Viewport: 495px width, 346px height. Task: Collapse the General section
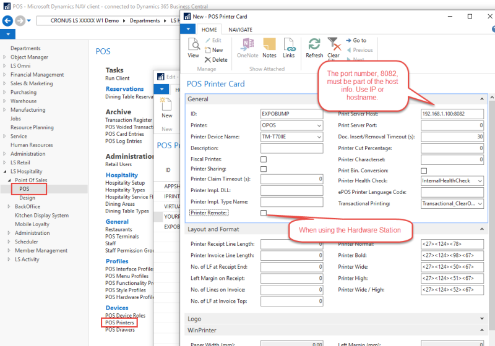coord(482,99)
